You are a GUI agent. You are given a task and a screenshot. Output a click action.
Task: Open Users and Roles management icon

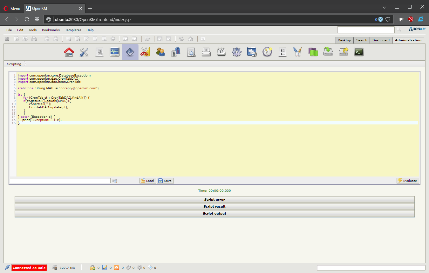160,52
